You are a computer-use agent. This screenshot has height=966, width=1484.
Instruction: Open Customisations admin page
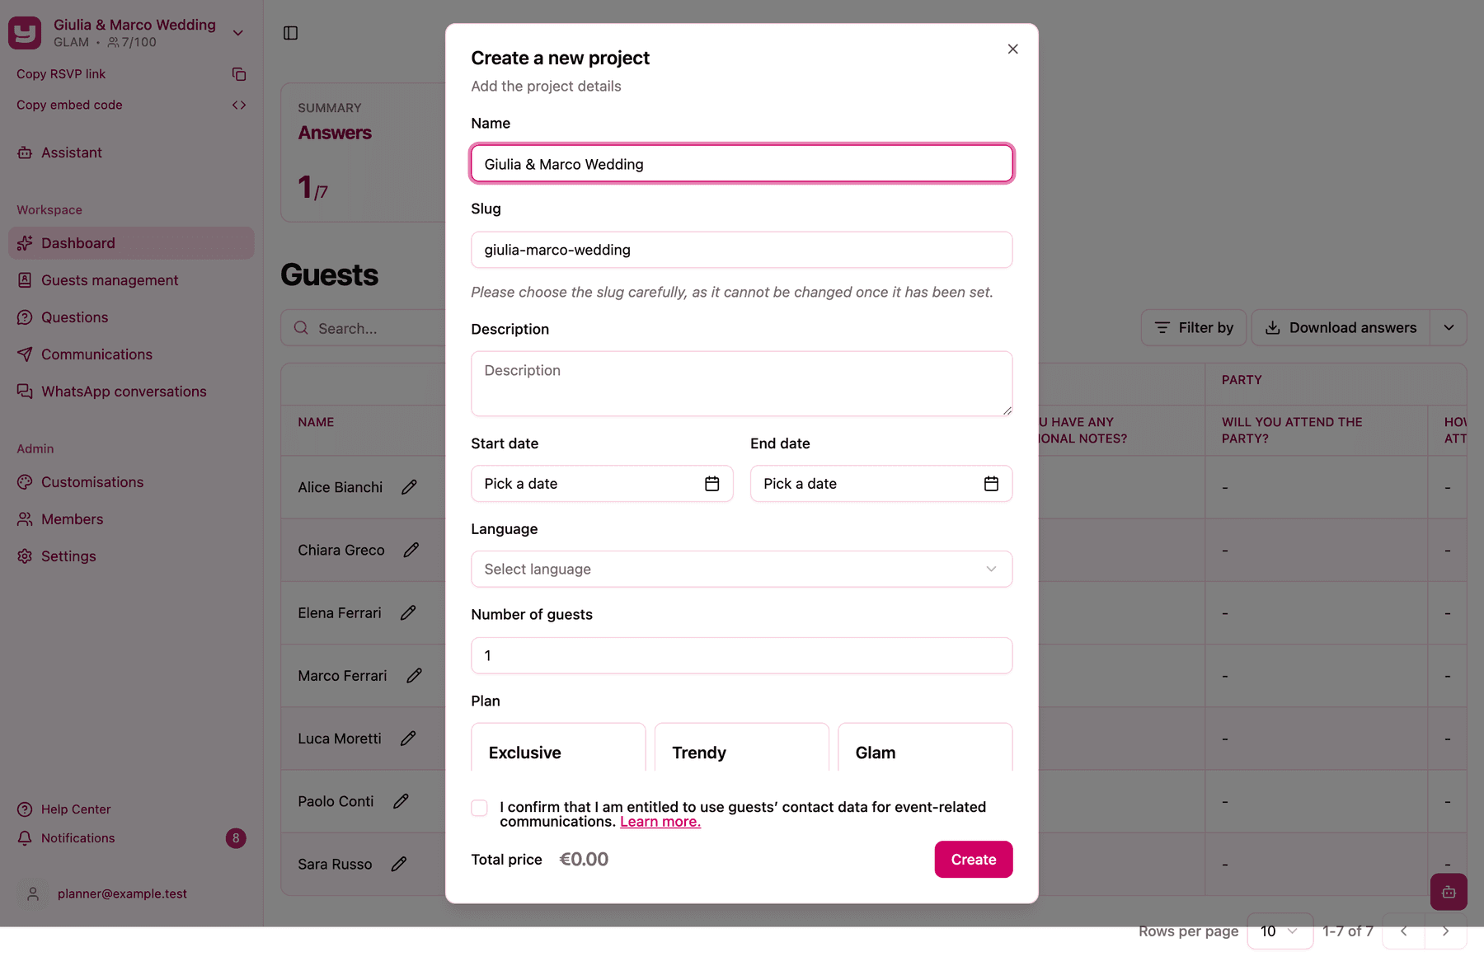click(131, 482)
